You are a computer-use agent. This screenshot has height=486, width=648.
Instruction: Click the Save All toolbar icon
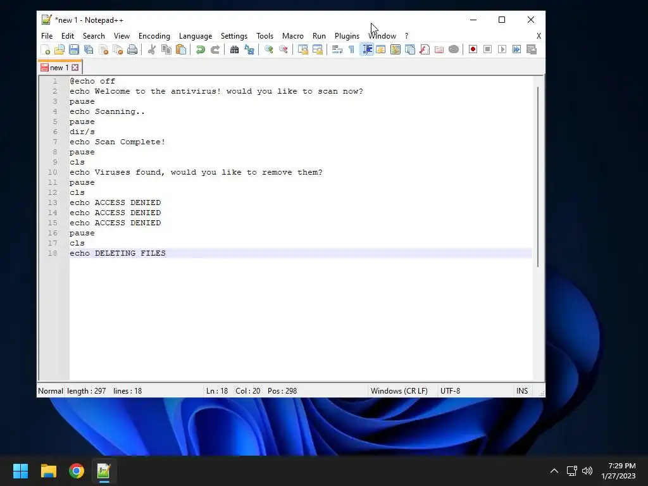(89, 49)
